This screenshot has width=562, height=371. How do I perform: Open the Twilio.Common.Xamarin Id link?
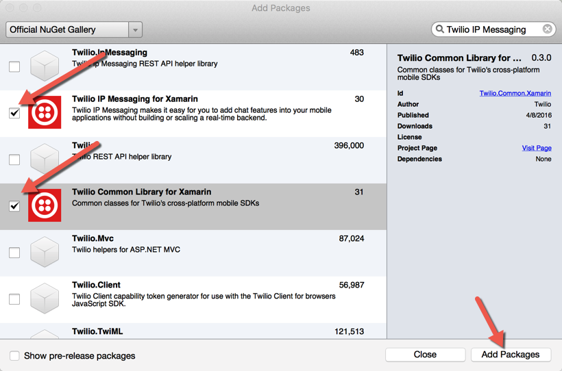pyautogui.click(x=515, y=93)
